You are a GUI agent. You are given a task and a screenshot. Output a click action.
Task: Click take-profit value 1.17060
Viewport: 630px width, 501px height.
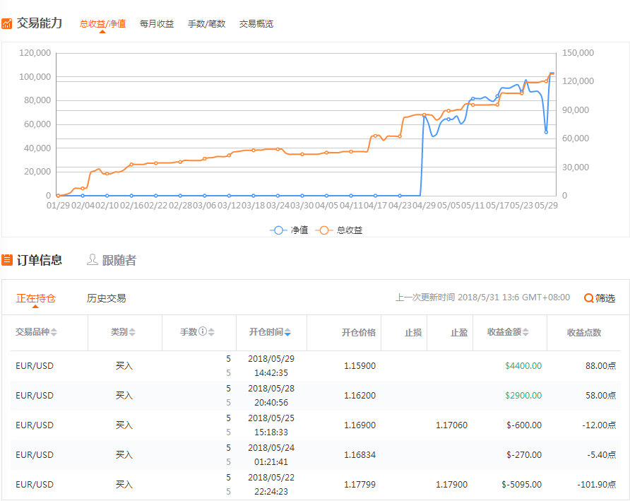pos(451,425)
